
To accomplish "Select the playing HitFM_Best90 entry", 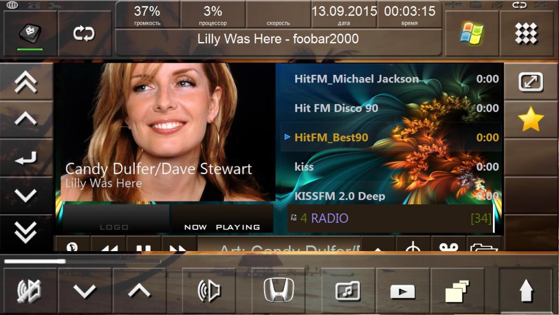I will [391, 137].
